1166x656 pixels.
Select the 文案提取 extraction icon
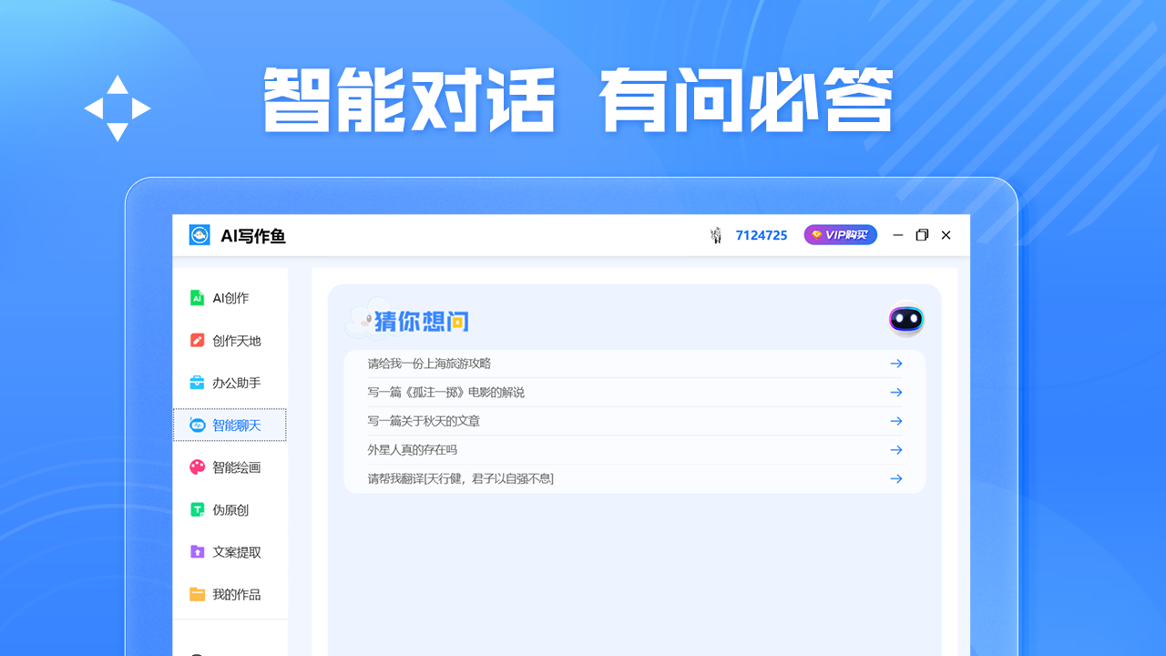point(198,552)
